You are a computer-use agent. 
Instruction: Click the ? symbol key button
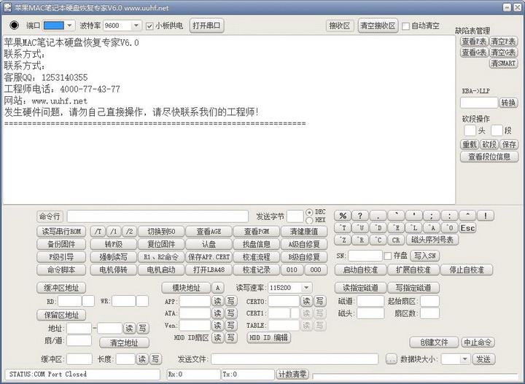(x=360, y=216)
